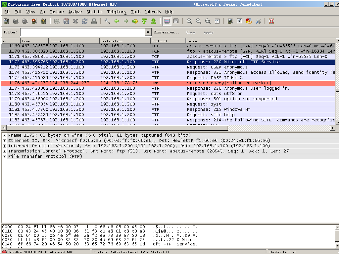
Task: Open capture options from the toolbar
Action: coord(16,21)
